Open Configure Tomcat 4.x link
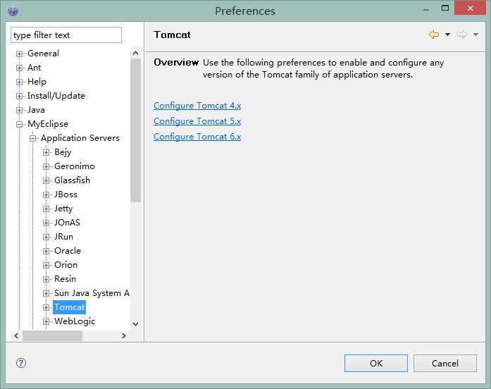This screenshot has height=389, width=491. tap(197, 106)
